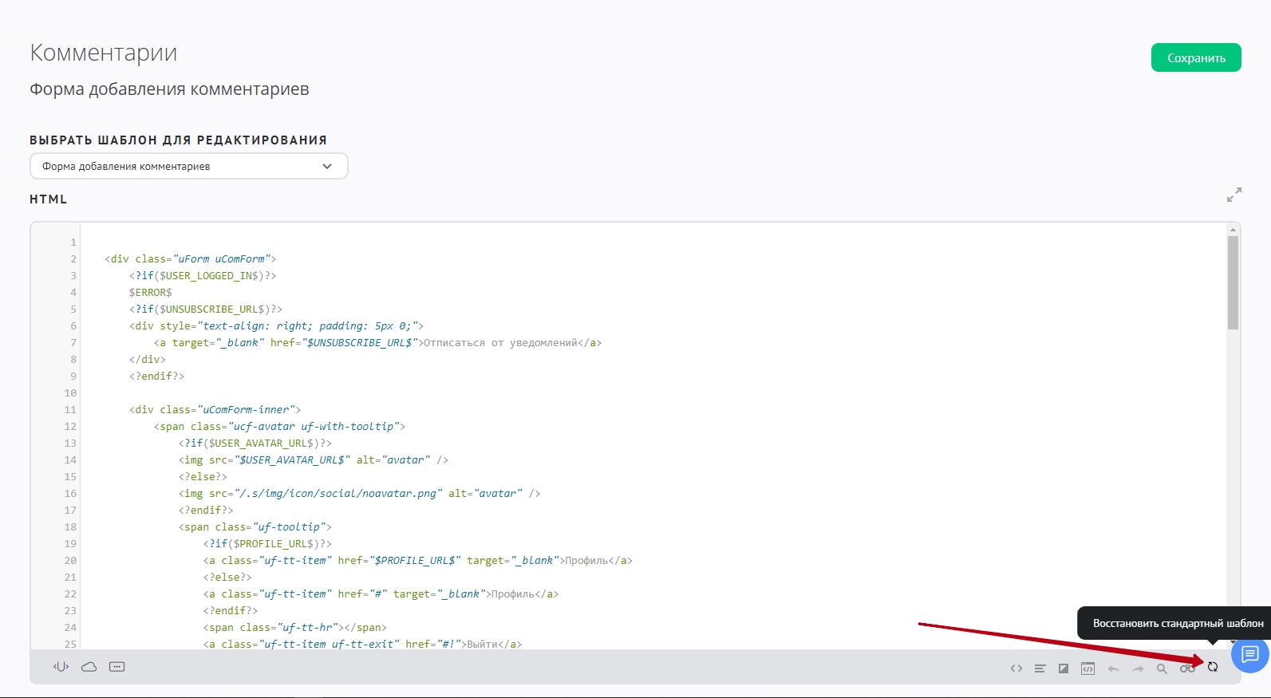Open the template selection dropdown
1271x698 pixels.
(x=188, y=166)
